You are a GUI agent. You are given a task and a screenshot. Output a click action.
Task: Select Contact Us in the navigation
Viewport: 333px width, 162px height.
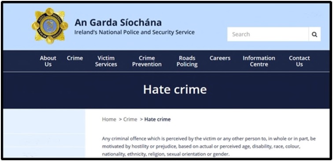[x=299, y=61]
